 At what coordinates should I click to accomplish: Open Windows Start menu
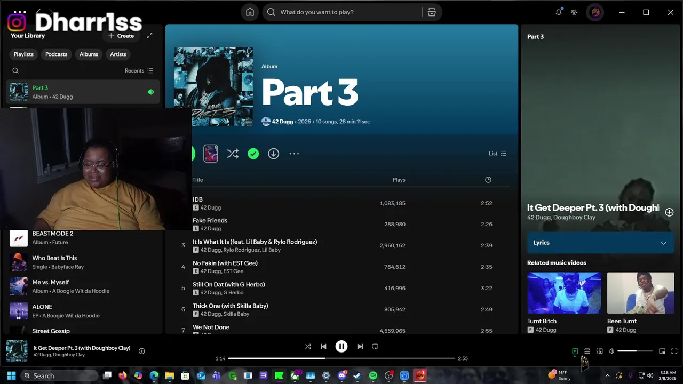[x=11, y=375]
